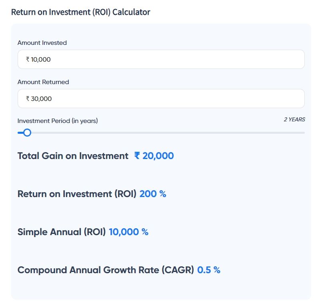Click the "Compound Annual Growth Rate (CAGR)" label

(x=106, y=270)
